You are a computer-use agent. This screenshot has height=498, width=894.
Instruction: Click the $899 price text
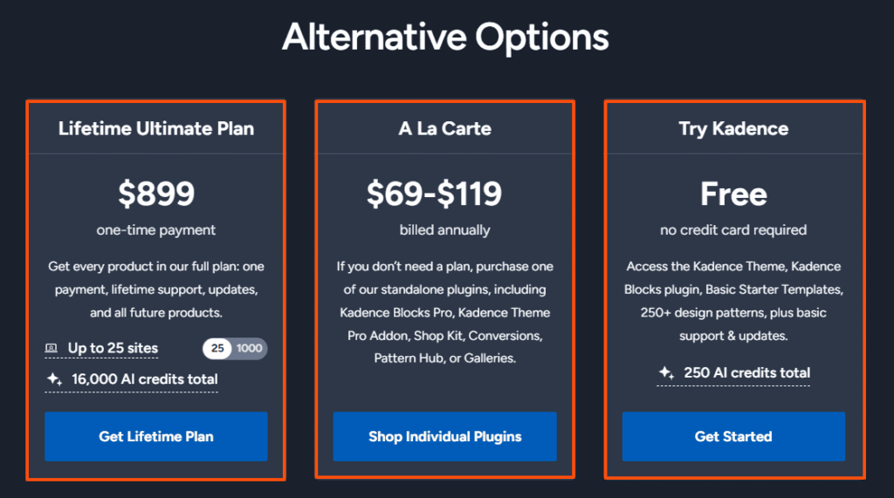(x=156, y=194)
